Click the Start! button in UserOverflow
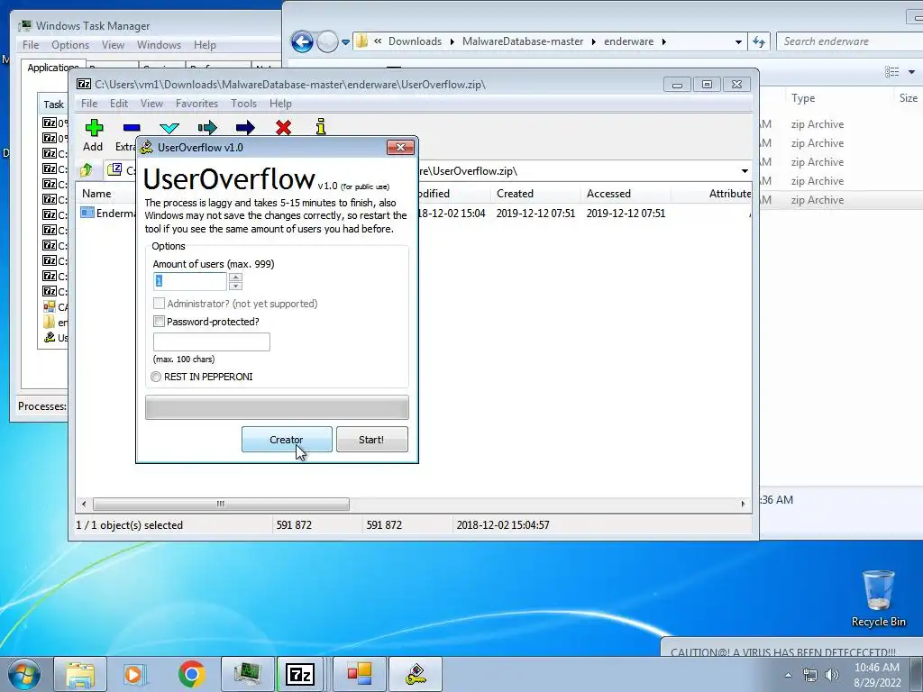This screenshot has height=692, width=923. [x=371, y=440]
